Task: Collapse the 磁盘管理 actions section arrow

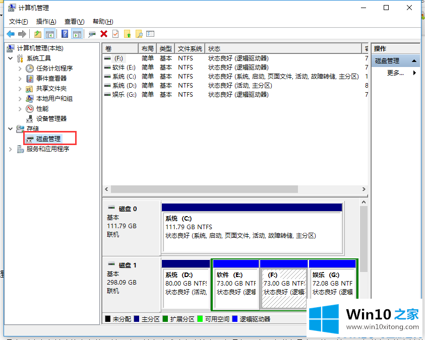Action: [x=414, y=60]
